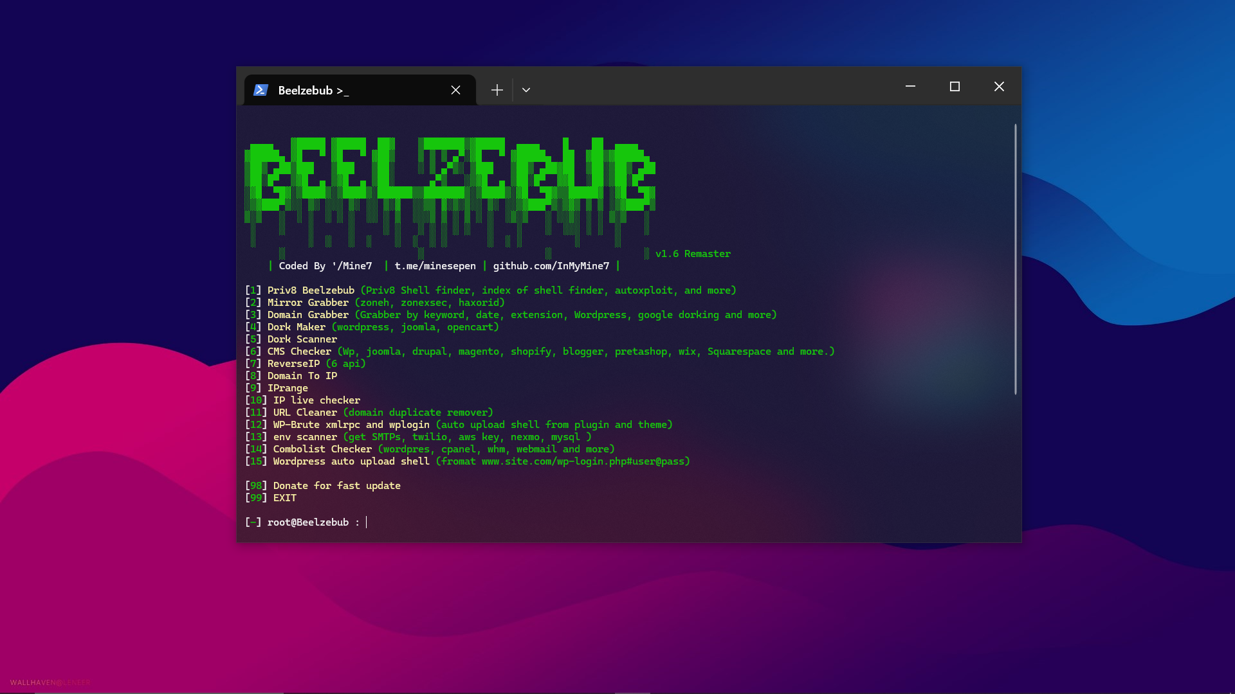Click the 'ReverseIP' menu line
This screenshot has width=1235, height=694.
(x=306, y=364)
